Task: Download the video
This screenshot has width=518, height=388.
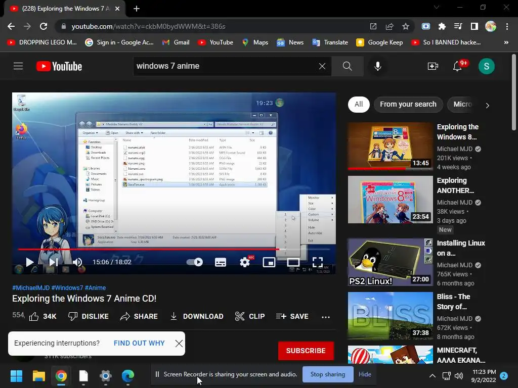Action: pyautogui.click(x=197, y=316)
